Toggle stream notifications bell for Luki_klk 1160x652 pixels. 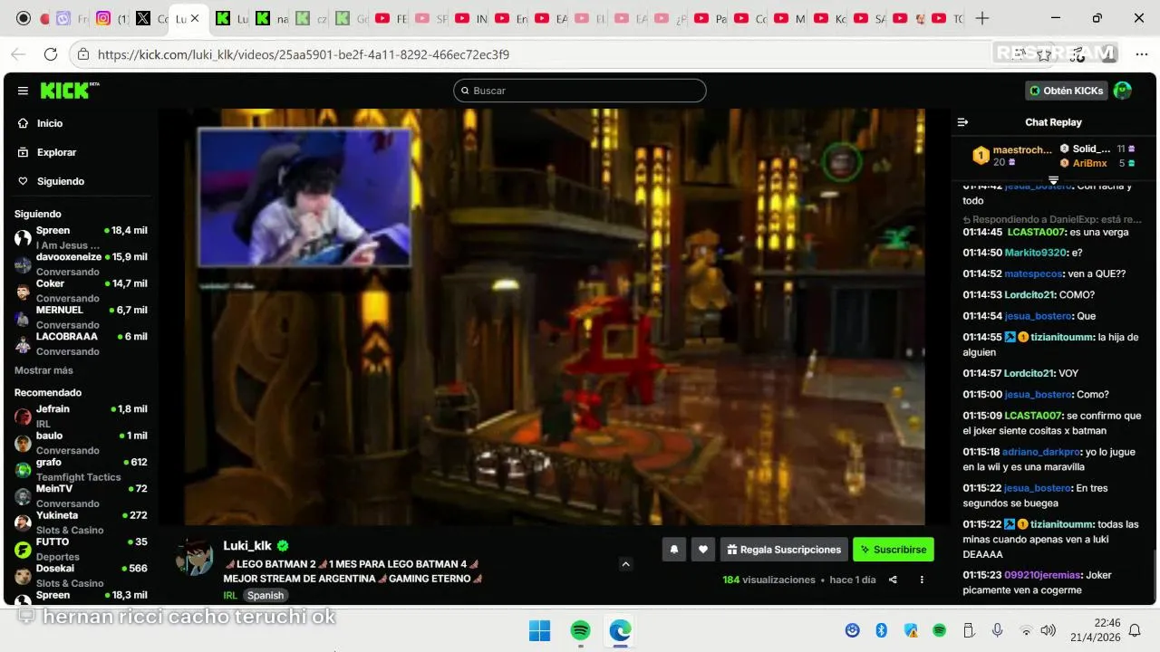coord(673,549)
